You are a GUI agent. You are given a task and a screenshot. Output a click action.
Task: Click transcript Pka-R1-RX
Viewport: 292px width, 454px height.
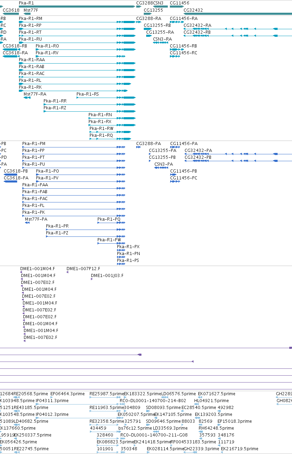[100, 122]
